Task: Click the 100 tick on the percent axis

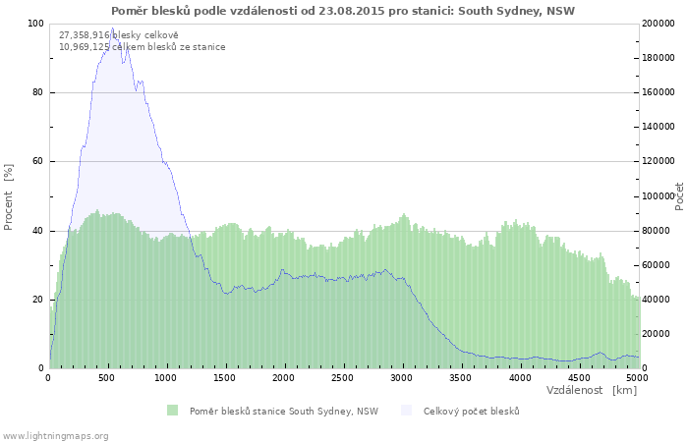Action: [34, 24]
